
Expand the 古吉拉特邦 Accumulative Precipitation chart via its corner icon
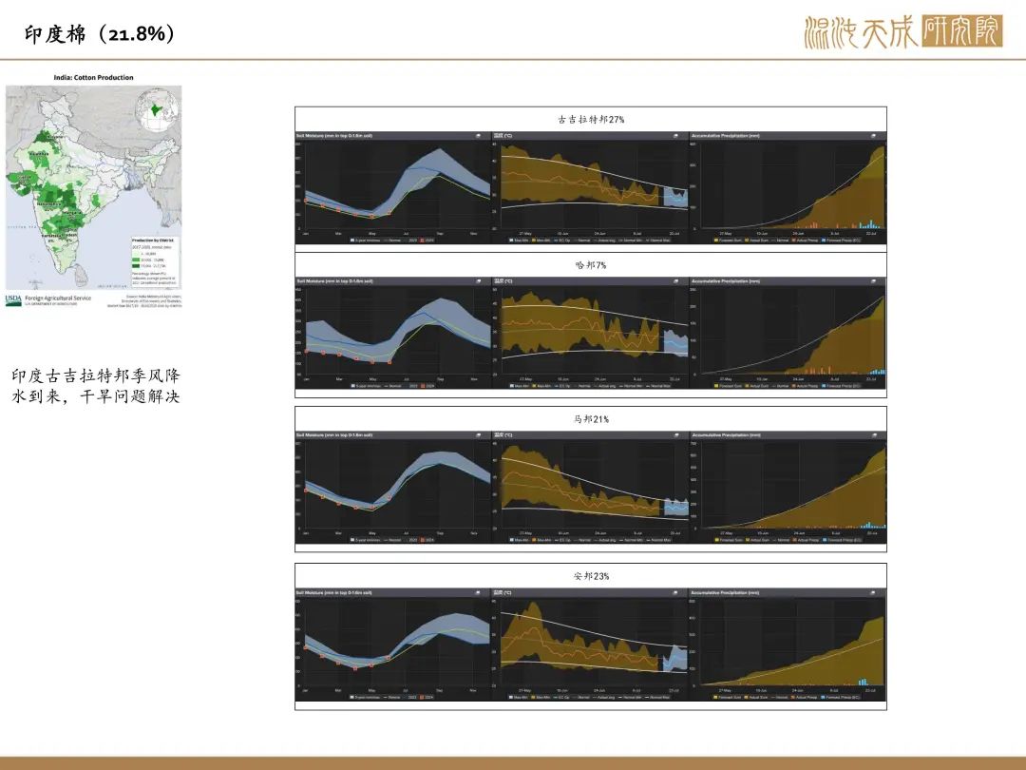[x=874, y=136]
